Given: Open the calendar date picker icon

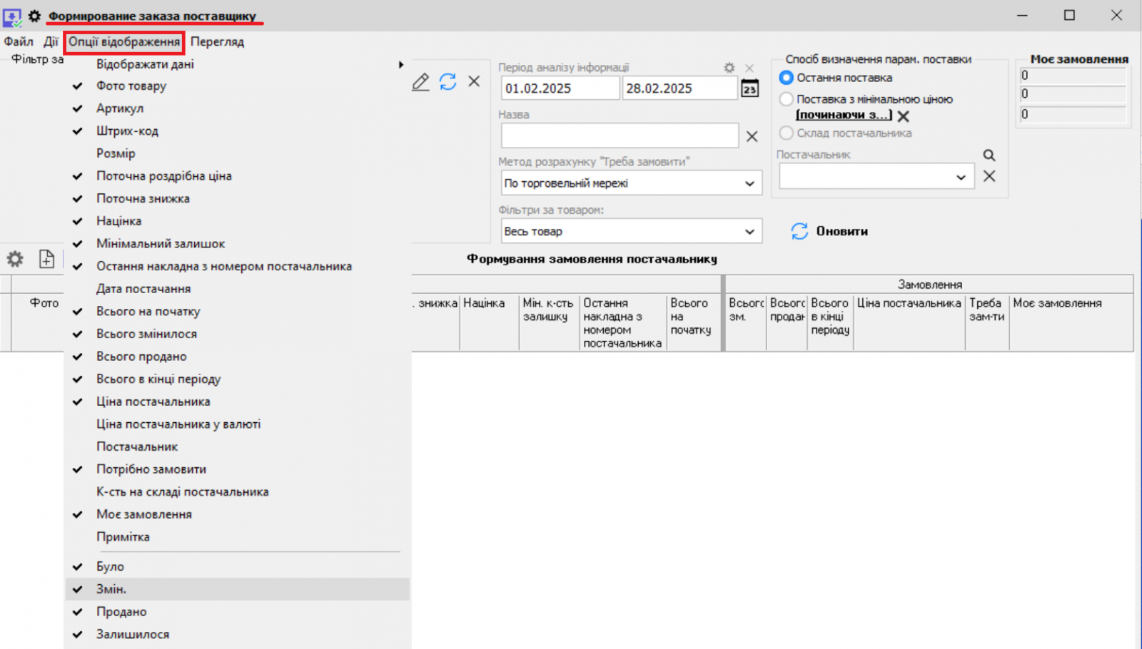Looking at the screenshot, I should 749,89.
